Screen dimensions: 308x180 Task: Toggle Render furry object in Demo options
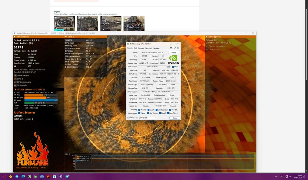(x=207, y=46)
